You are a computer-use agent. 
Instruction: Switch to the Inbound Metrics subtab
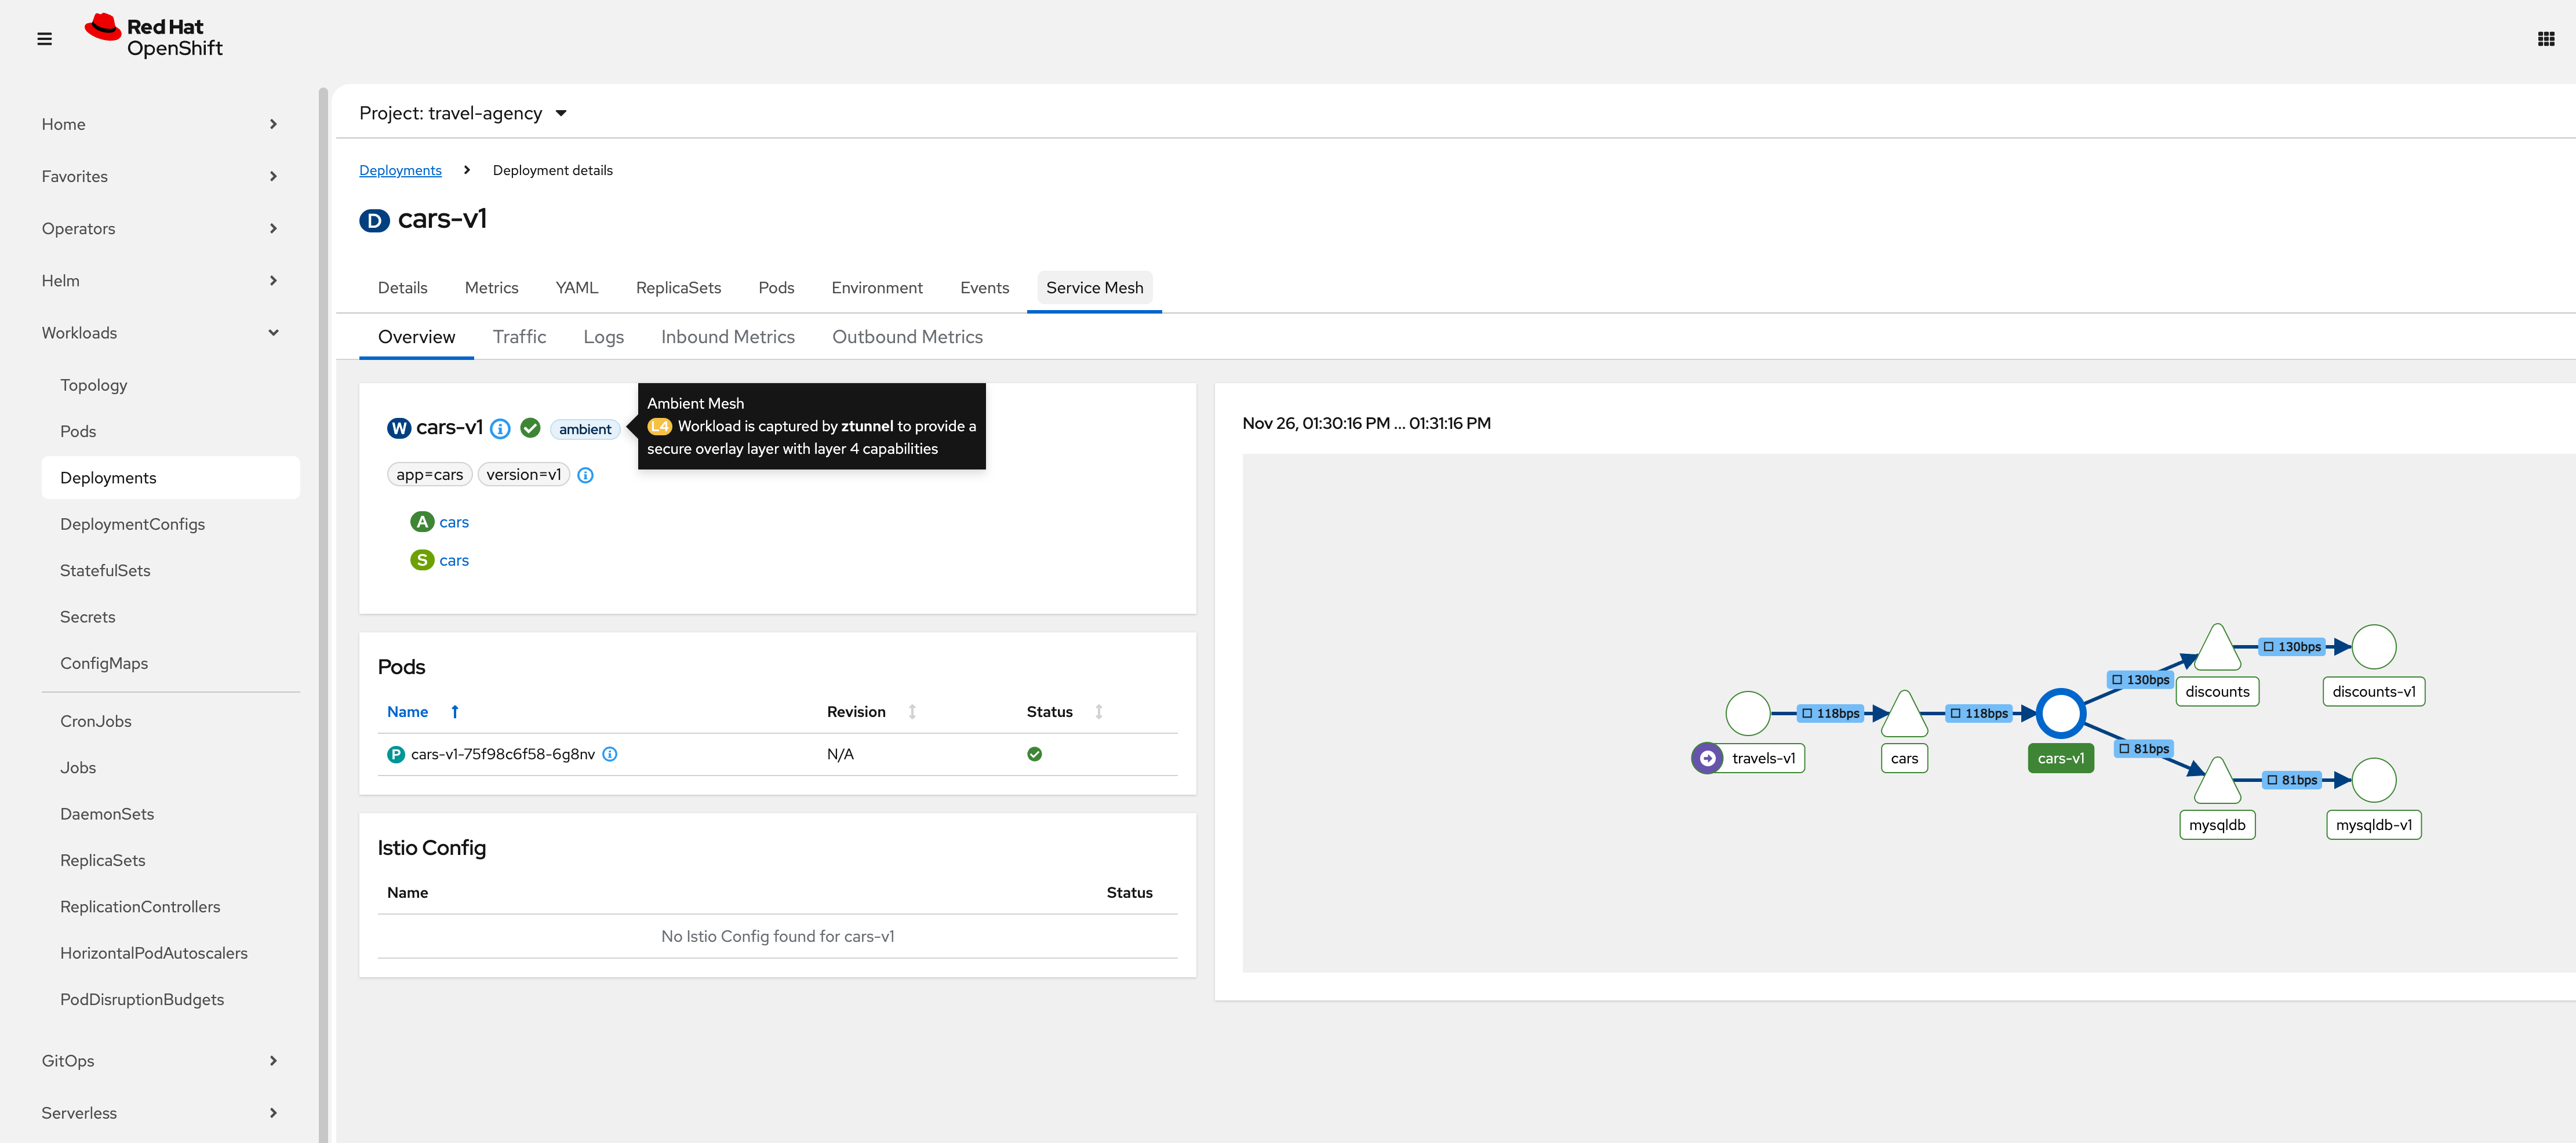tap(727, 336)
